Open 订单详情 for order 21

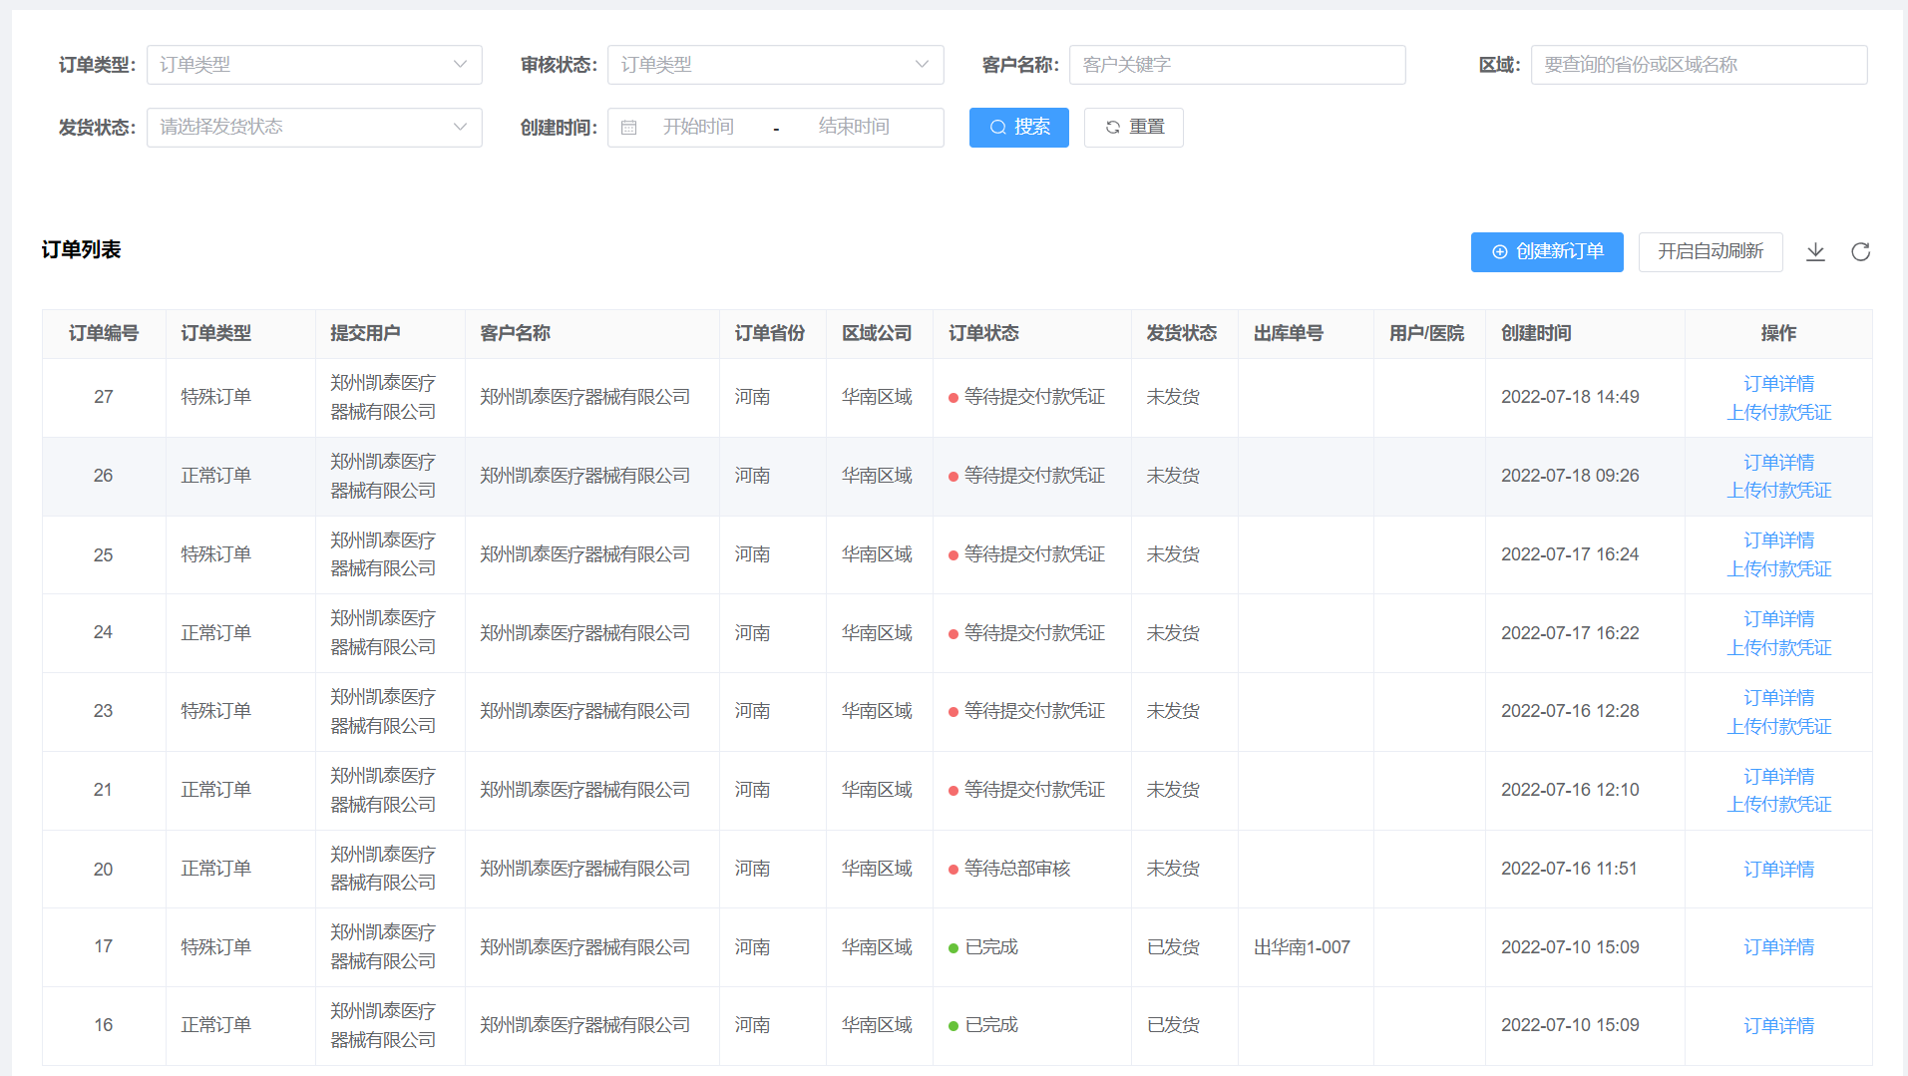pyautogui.click(x=1778, y=777)
